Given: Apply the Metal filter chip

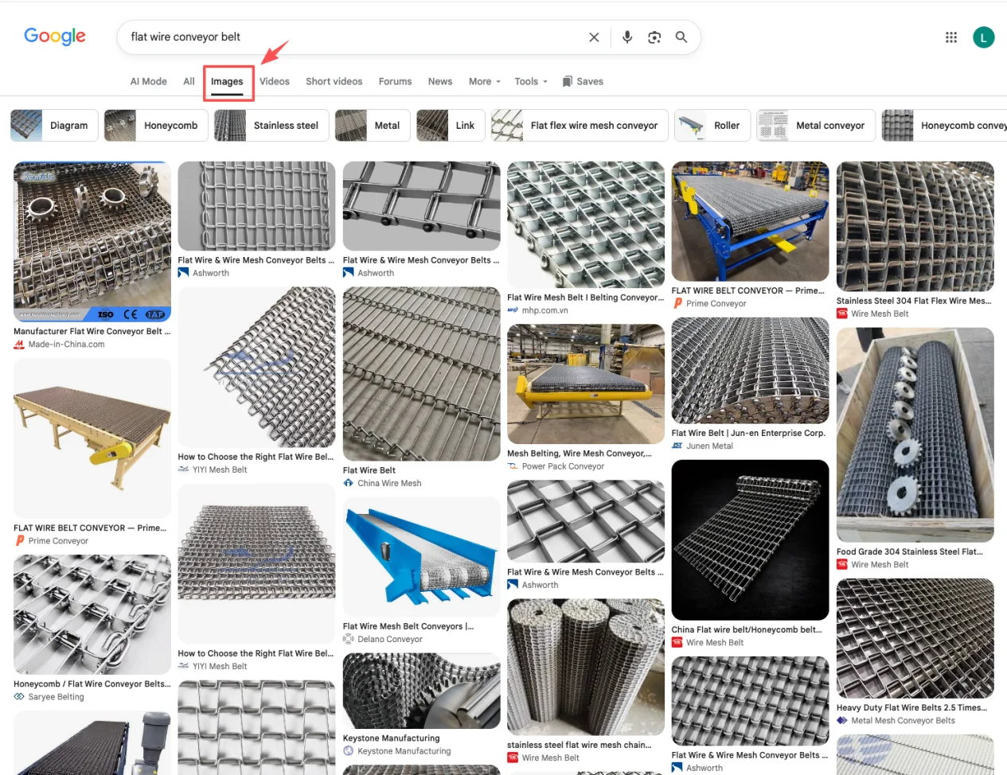Looking at the screenshot, I should click(373, 126).
